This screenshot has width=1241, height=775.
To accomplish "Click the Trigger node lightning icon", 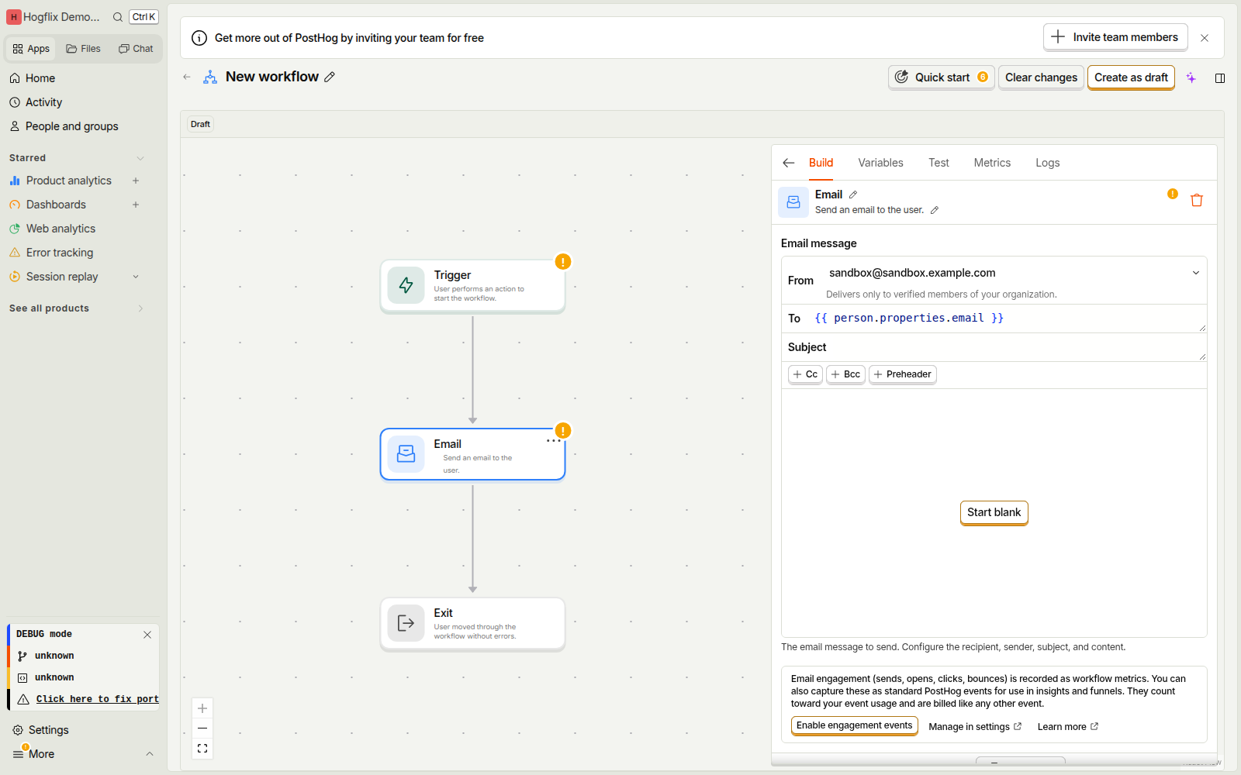I will 406,285.
